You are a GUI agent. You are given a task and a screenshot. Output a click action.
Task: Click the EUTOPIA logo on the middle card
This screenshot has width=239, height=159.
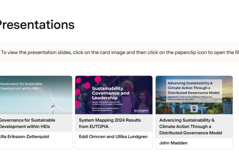pos(141,111)
